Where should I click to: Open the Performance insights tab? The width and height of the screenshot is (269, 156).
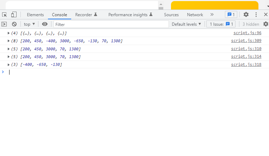[x=130, y=15]
